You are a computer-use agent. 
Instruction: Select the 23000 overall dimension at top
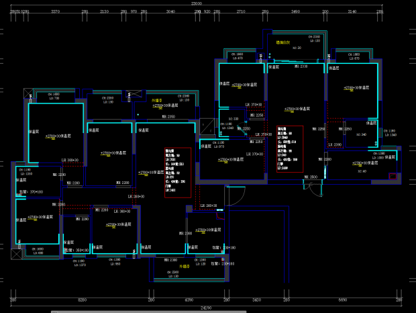196,4
